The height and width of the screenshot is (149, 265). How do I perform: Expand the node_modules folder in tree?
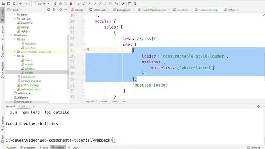[14, 52]
